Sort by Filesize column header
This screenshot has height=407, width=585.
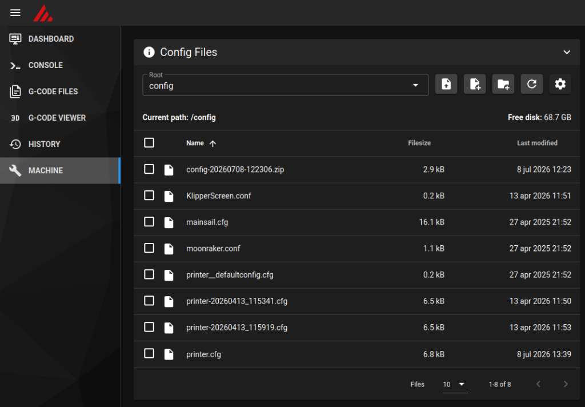click(x=419, y=143)
